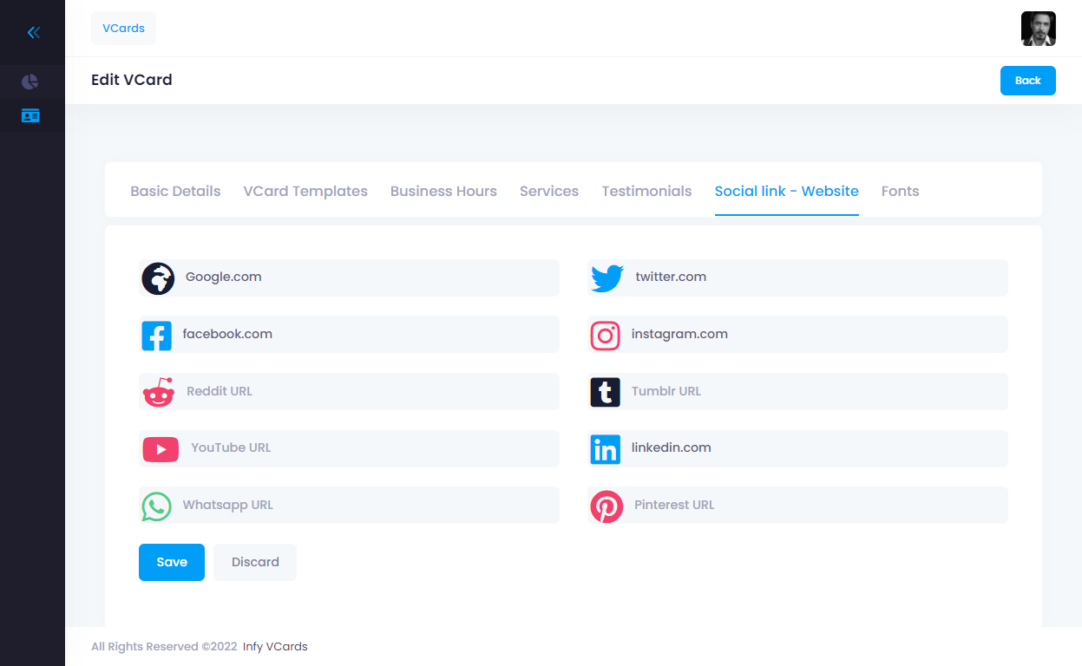Save the social links
Image resolution: width=1082 pixels, height=666 pixels.
coord(172,562)
